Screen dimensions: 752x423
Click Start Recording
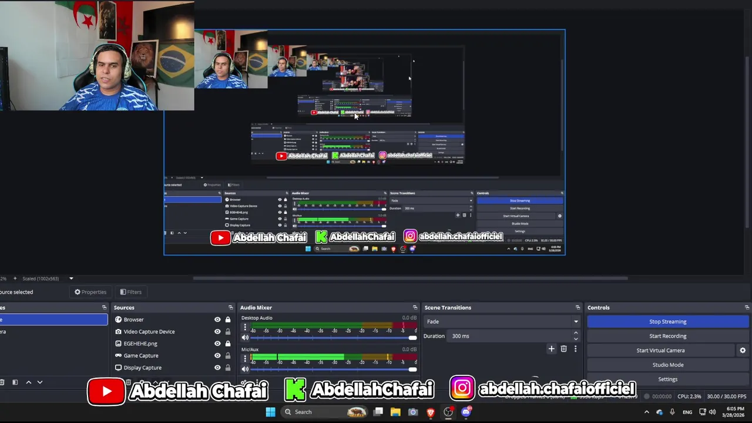point(668,336)
